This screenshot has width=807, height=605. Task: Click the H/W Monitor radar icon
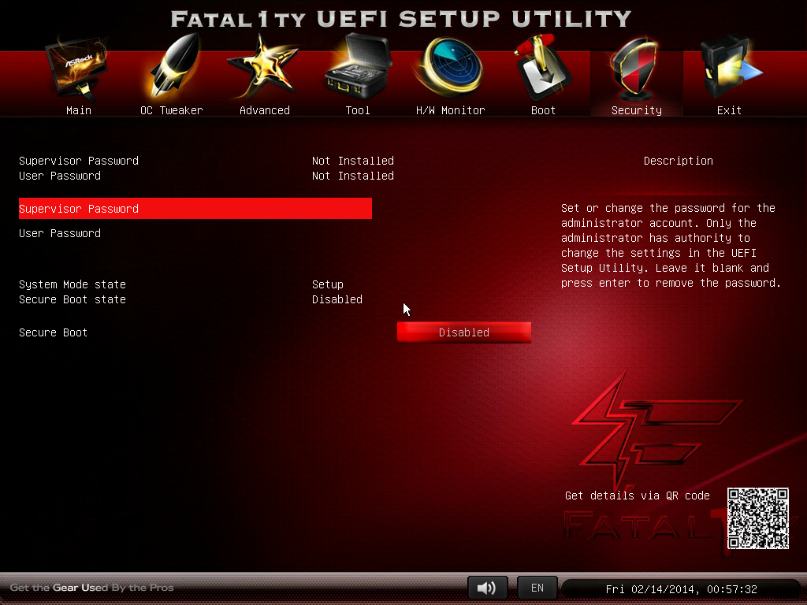click(x=450, y=69)
